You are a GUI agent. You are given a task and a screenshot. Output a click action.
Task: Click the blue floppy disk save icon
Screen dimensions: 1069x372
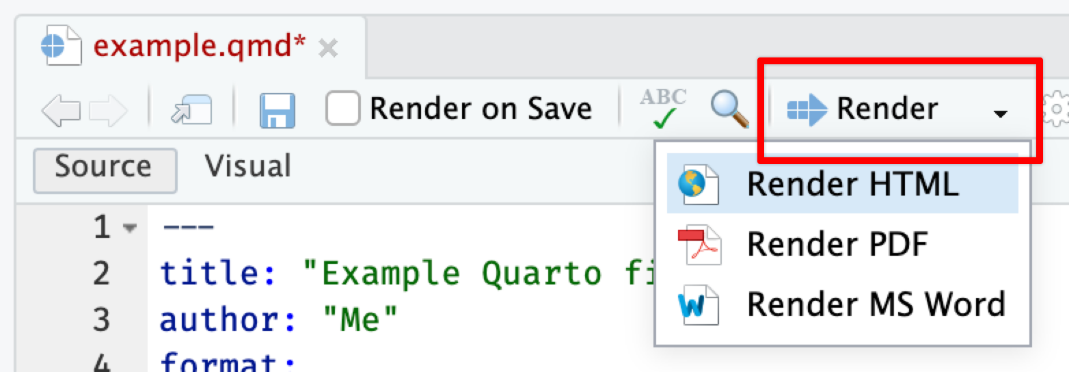(277, 110)
